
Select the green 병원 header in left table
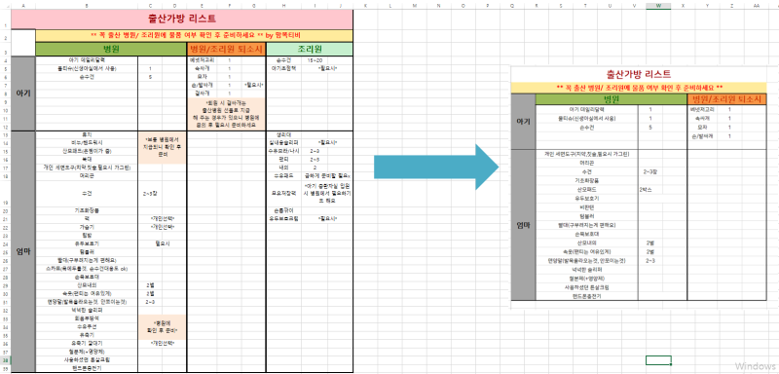click(x=111, y=49)
